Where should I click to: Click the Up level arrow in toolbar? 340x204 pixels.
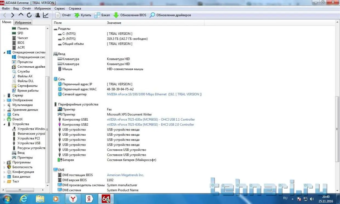pyautogui.click(x=21, y=15)
